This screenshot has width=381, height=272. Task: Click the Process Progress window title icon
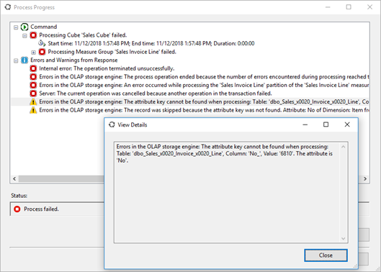click(x=8, y=7)
